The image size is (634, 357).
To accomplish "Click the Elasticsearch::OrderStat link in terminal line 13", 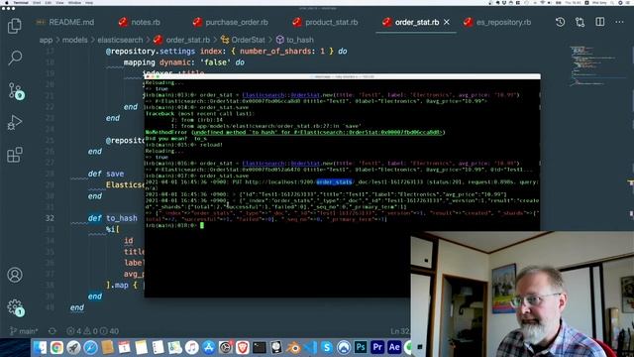I will click(281, 95).
